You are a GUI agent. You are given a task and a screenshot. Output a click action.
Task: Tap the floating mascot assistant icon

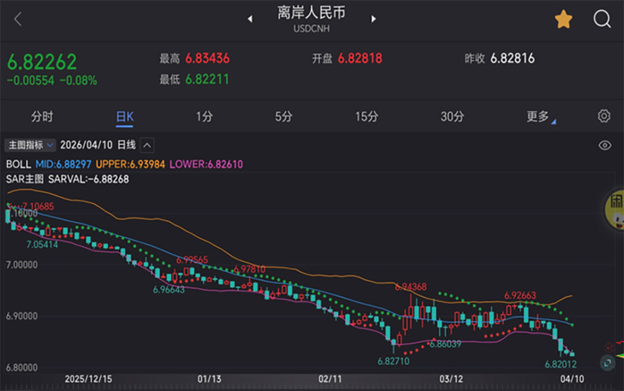615,209
